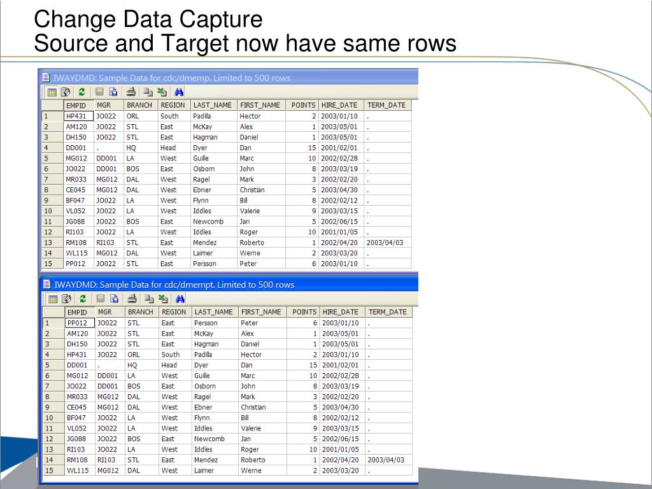Print the dmempt sample data
Viewport: 652px width, 489px height.
point(132,299)
